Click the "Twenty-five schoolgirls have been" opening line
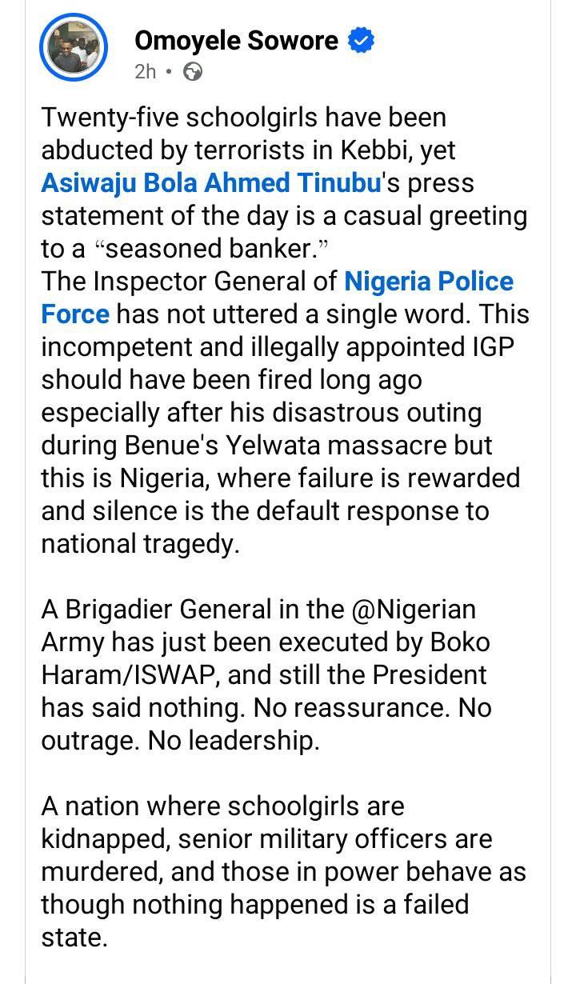The width and height of the screenshot is (576, 984). pos(243,117)
